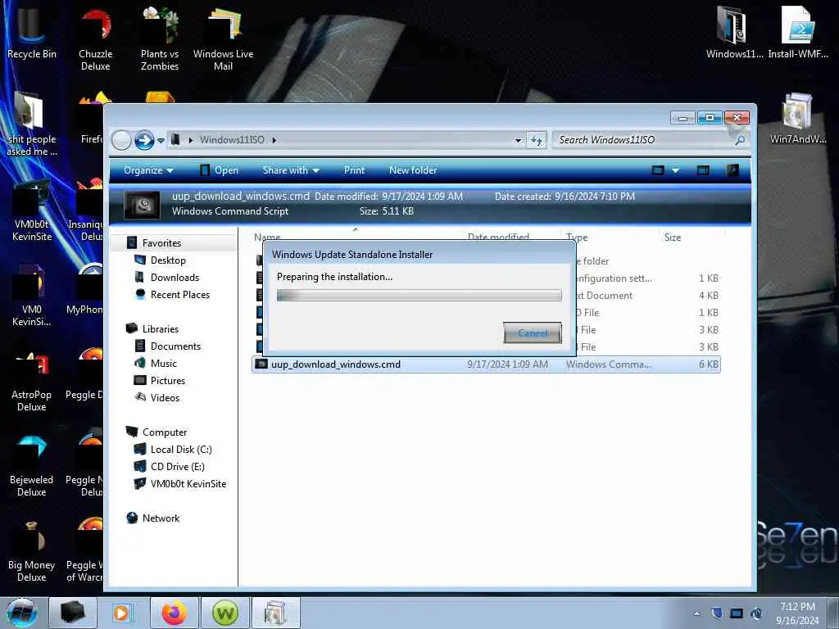The width and height of the screenshot is (839, 629).
Task: Select Network in the navigation pane
Action: 161,518
